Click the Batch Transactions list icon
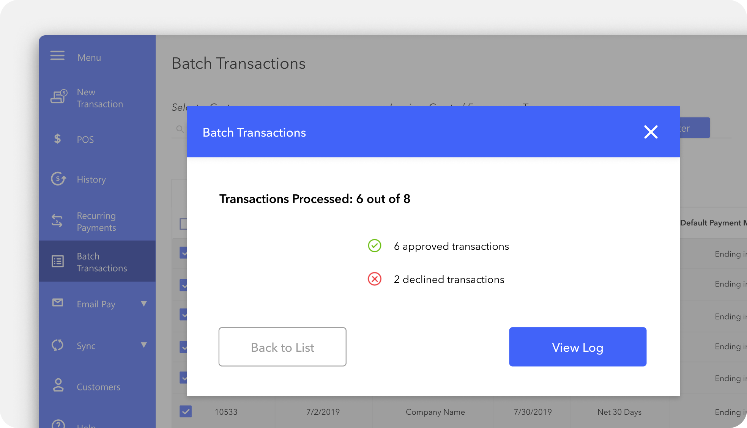This screenshot has height=428, width=747. pyautogui.click(x=58, y=261)
